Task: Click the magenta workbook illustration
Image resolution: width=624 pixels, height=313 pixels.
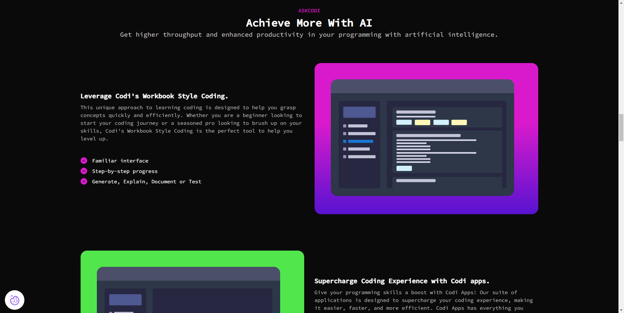Action: point(426,138)
